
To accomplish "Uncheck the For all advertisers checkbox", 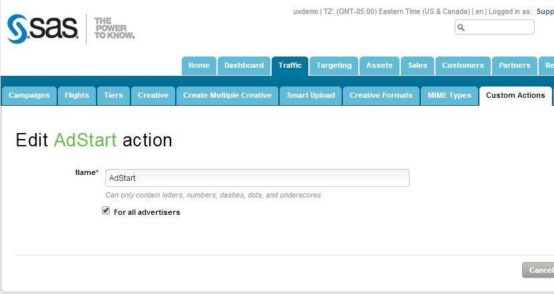I will [x=106, y=211].
